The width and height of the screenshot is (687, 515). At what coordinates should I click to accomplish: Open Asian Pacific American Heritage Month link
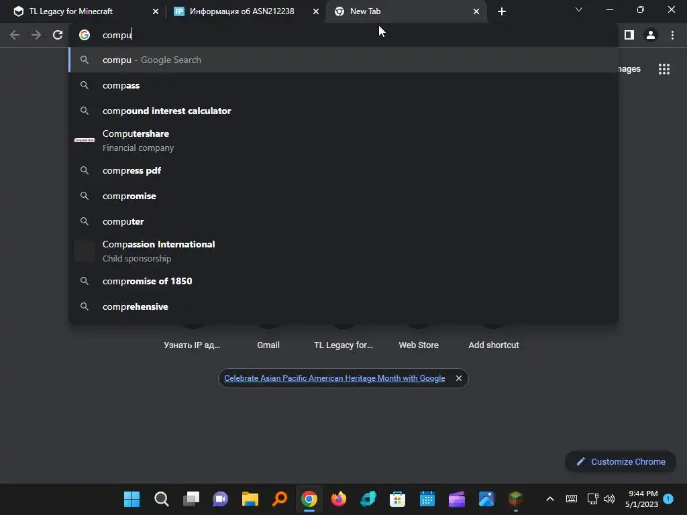335,378
